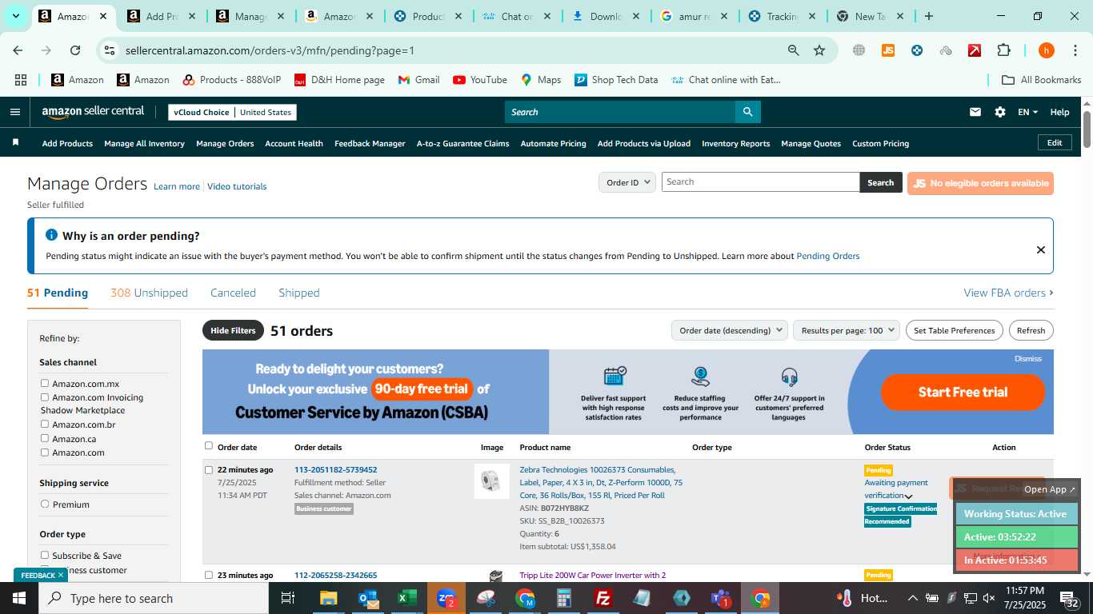Switch to the 308 Unshipped tab
This screenshot has height=614, width=1093.
tap(149, 293)
